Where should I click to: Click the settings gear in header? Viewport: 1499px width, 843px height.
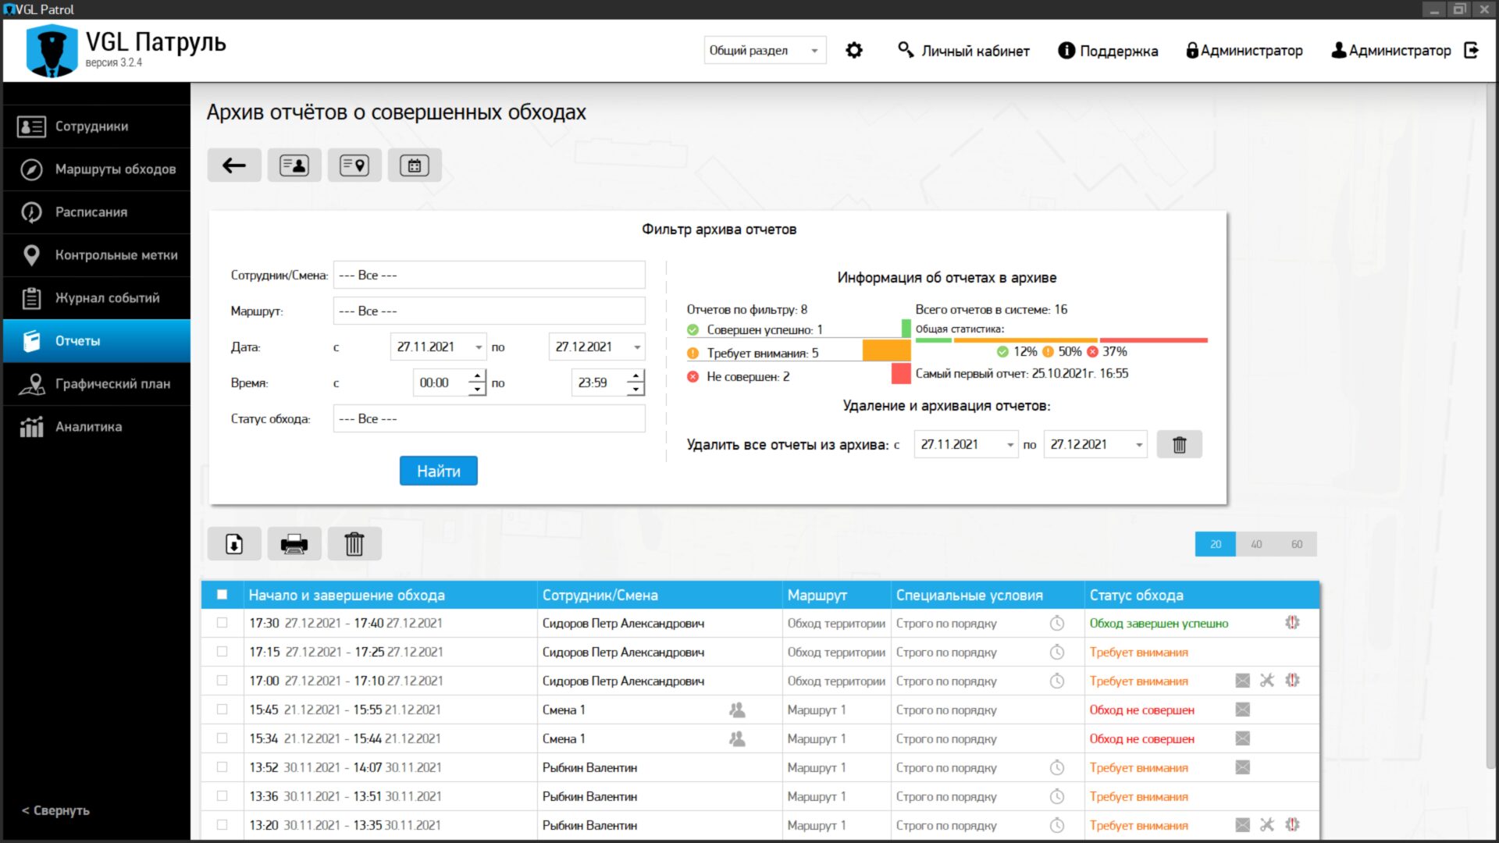point(854,51)
